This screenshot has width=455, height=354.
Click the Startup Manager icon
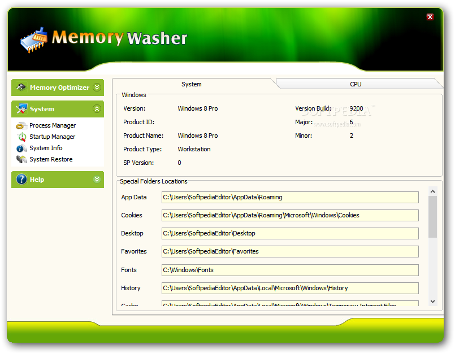pyautogui.click(x=21, y=137)
